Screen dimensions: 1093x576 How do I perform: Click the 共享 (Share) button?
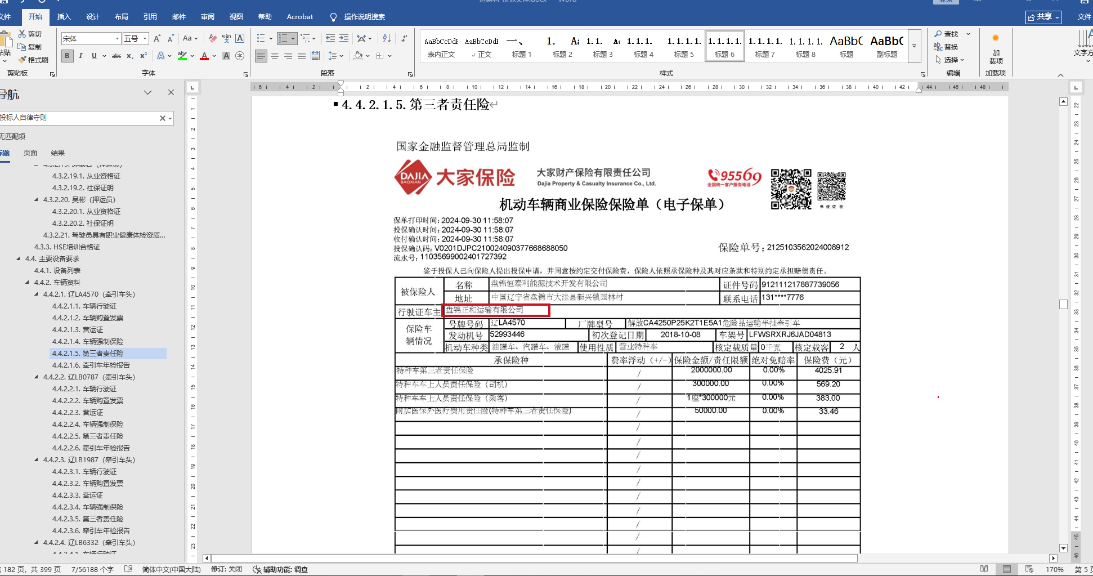1043,17
